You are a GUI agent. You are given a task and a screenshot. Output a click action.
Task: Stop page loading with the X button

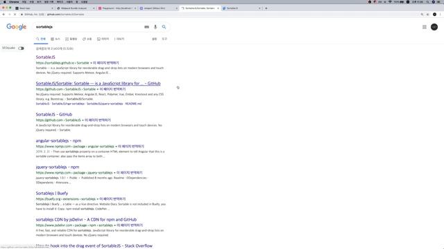point(15,14)
